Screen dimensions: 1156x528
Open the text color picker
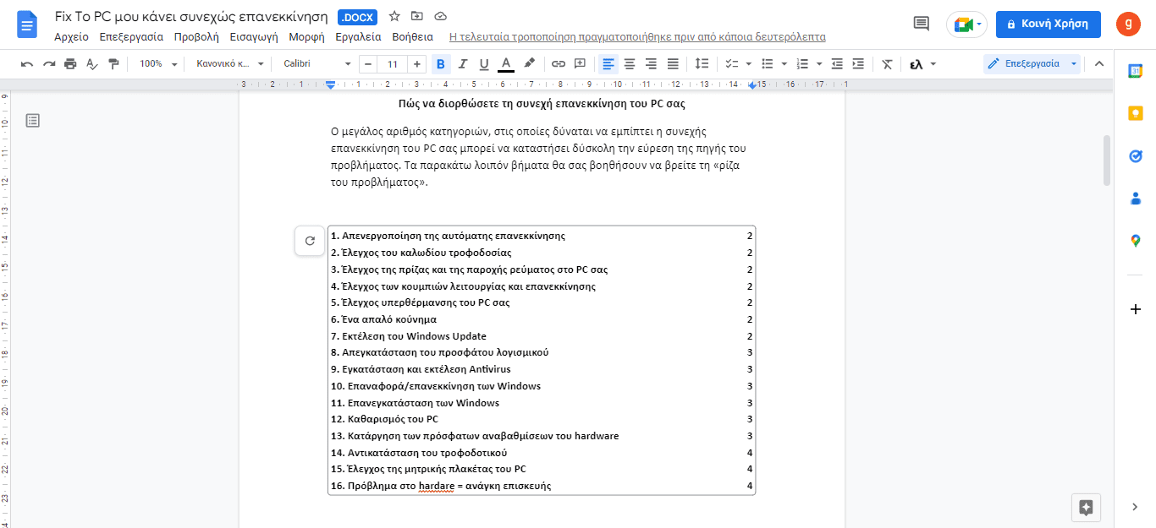505,63
